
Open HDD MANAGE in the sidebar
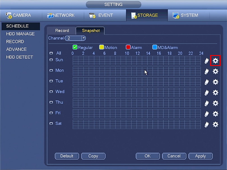(x=20, y=34)
